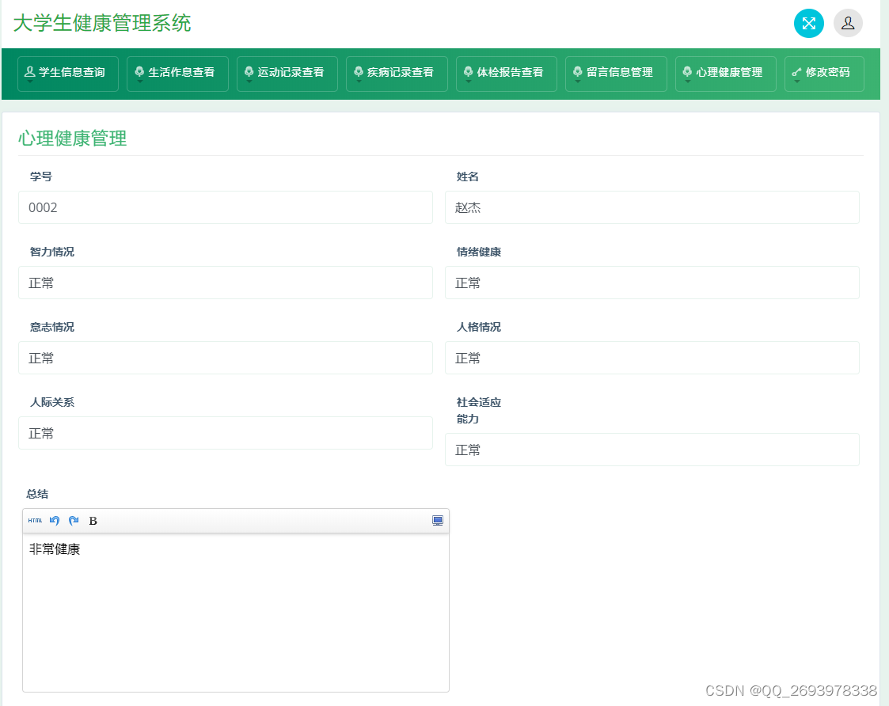
Task: Toggle bold formatting in the summary editor
Action: (93, 521)
